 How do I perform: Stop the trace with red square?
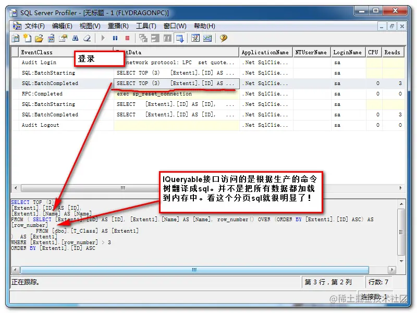[x=127, y=38]
